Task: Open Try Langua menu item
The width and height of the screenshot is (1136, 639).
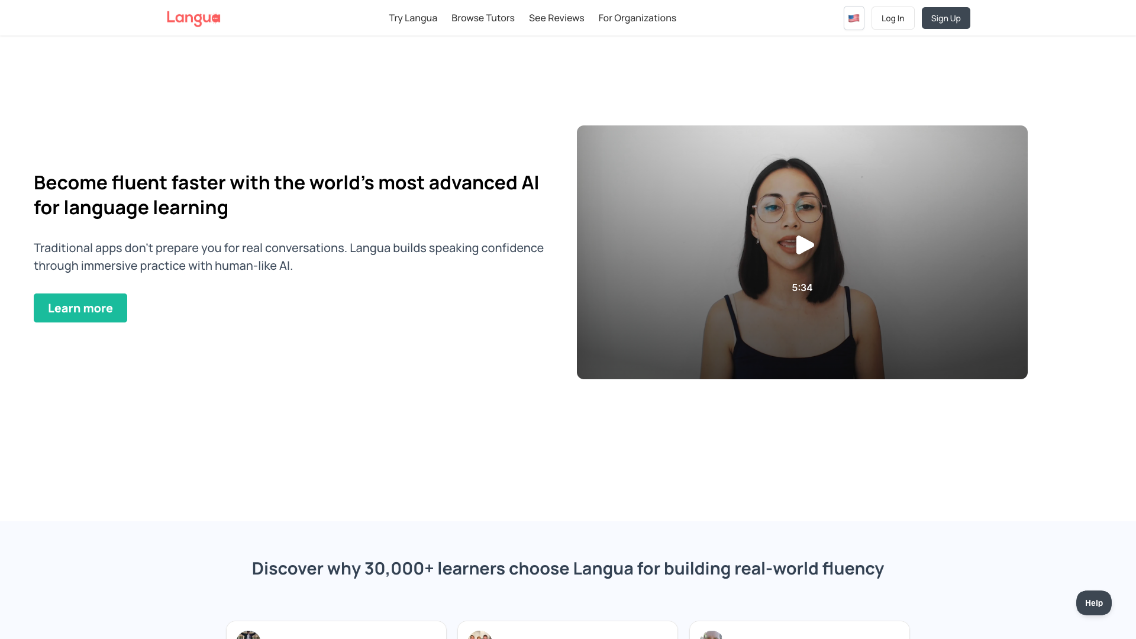Action: click(x=413, y=18)
